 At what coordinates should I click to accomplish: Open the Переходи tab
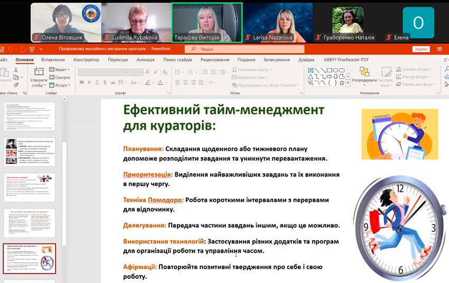[x=118, y=60]
